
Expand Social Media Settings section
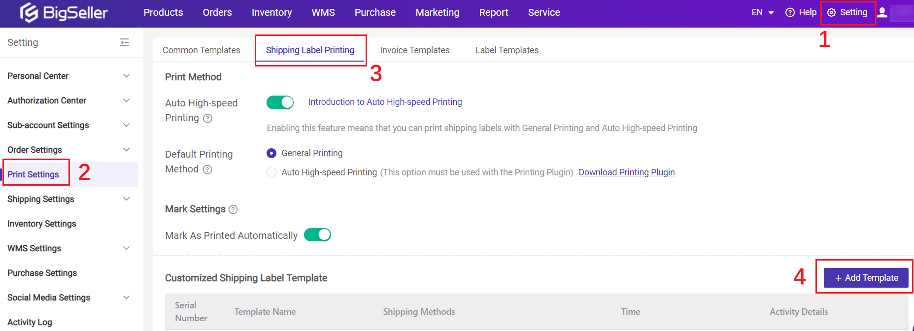(x=127, y=298)
